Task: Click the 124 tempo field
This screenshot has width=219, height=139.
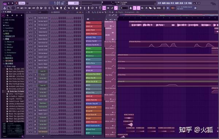Action: 22,3
